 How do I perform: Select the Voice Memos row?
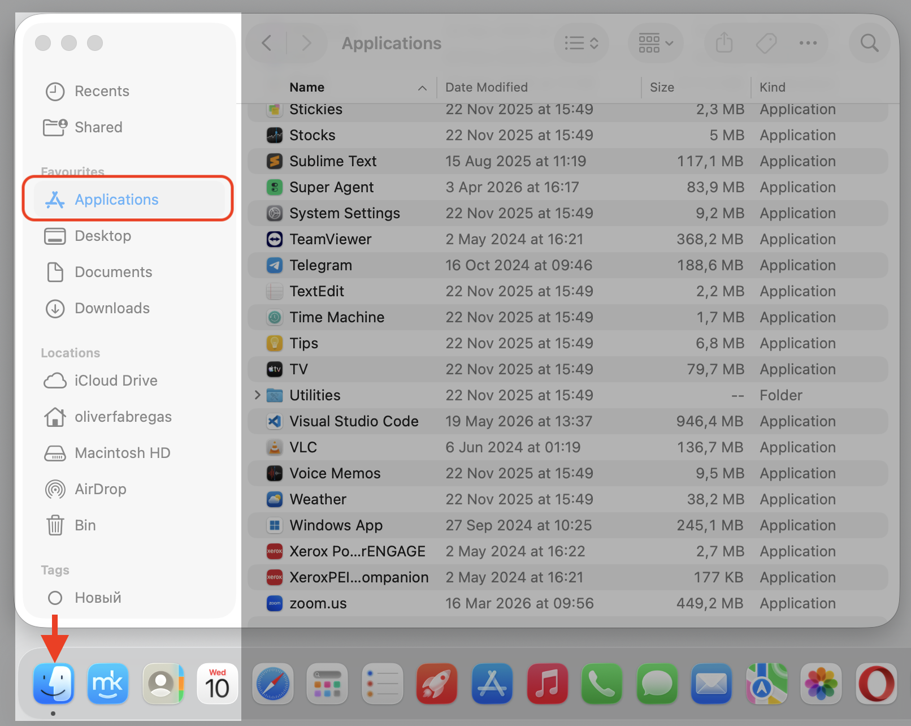tap(568, 473)
